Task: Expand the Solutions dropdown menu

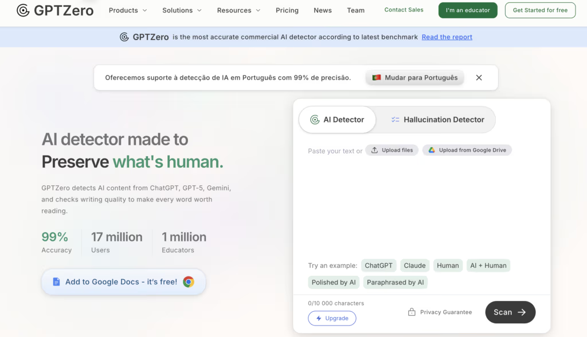Action: pos(182,10)
